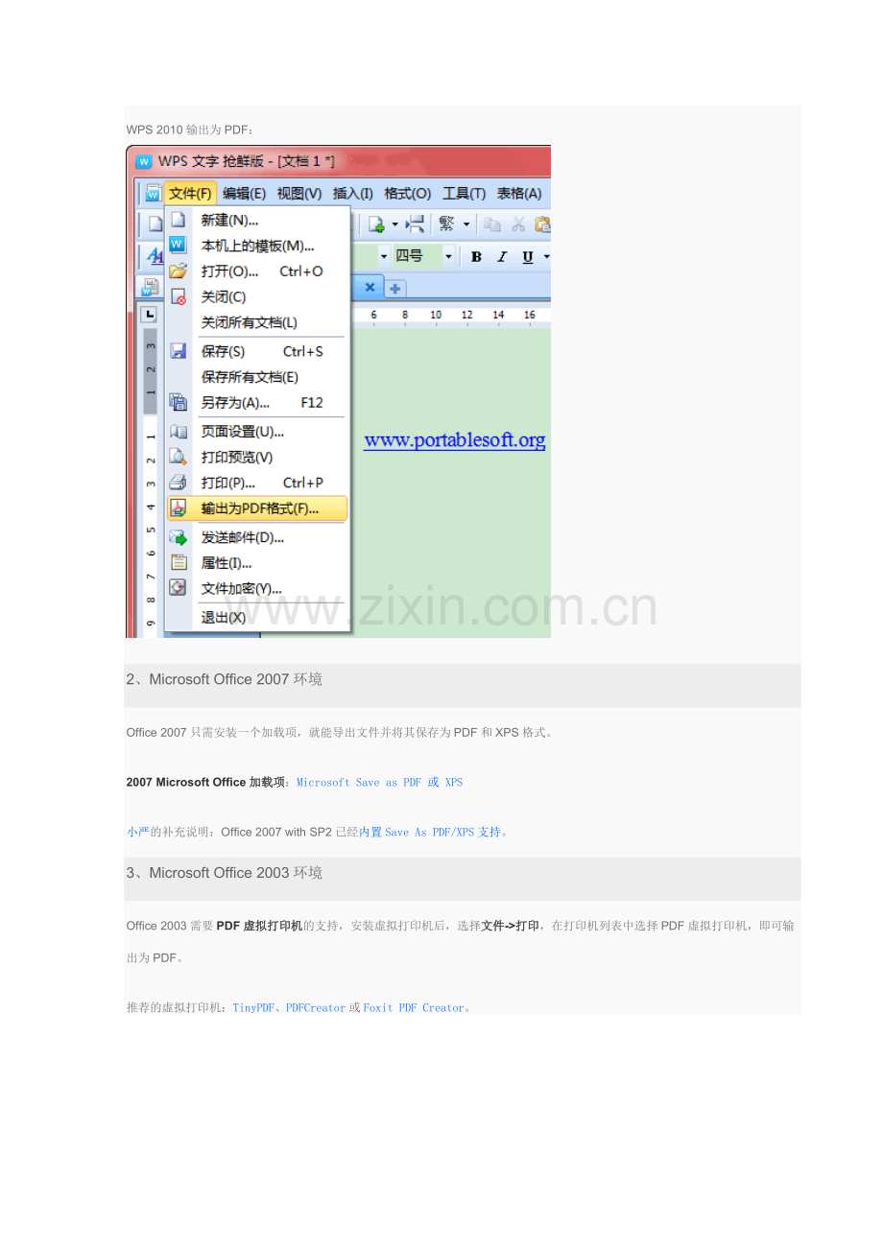Screen dimensions: 883x1249
Task: Open the PDFCreator link
Action: pyautogui.click(x=316, y=1008)
